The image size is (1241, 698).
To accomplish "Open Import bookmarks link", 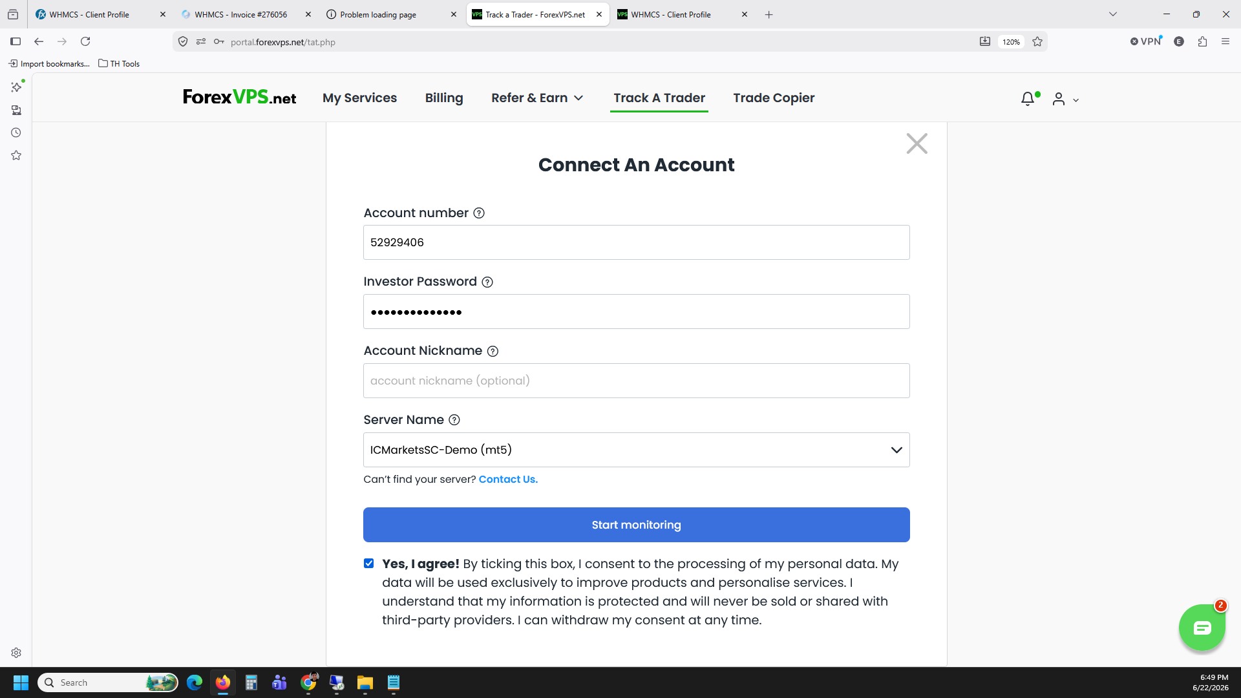I will [x=49, y=63].
